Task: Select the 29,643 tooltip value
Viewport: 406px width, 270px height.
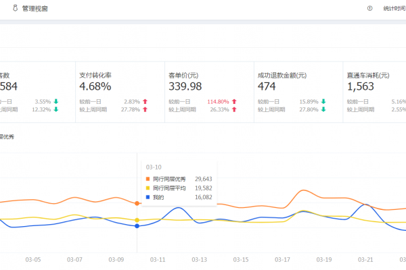Action: coord(204,179)
